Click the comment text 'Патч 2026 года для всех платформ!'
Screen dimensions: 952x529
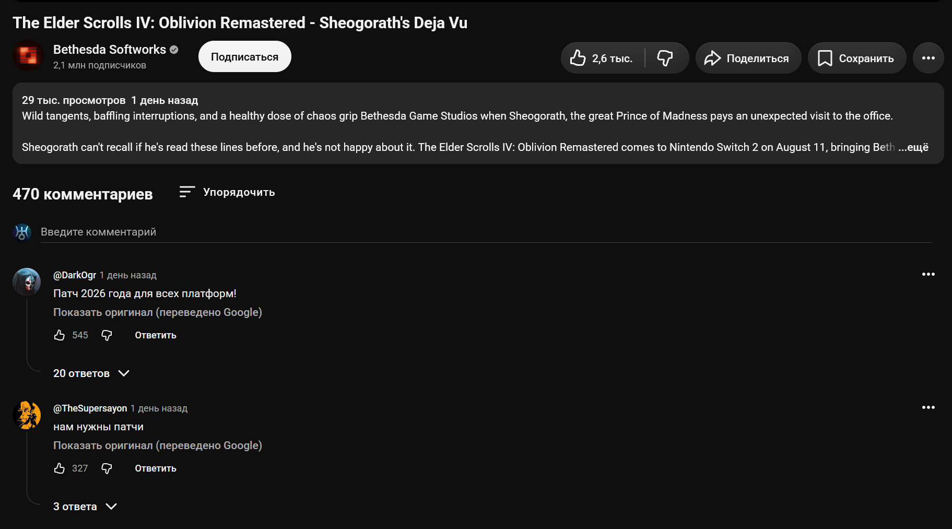click(x=145, y=293)
